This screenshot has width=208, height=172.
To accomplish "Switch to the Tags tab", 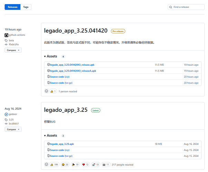I will 26,7.
